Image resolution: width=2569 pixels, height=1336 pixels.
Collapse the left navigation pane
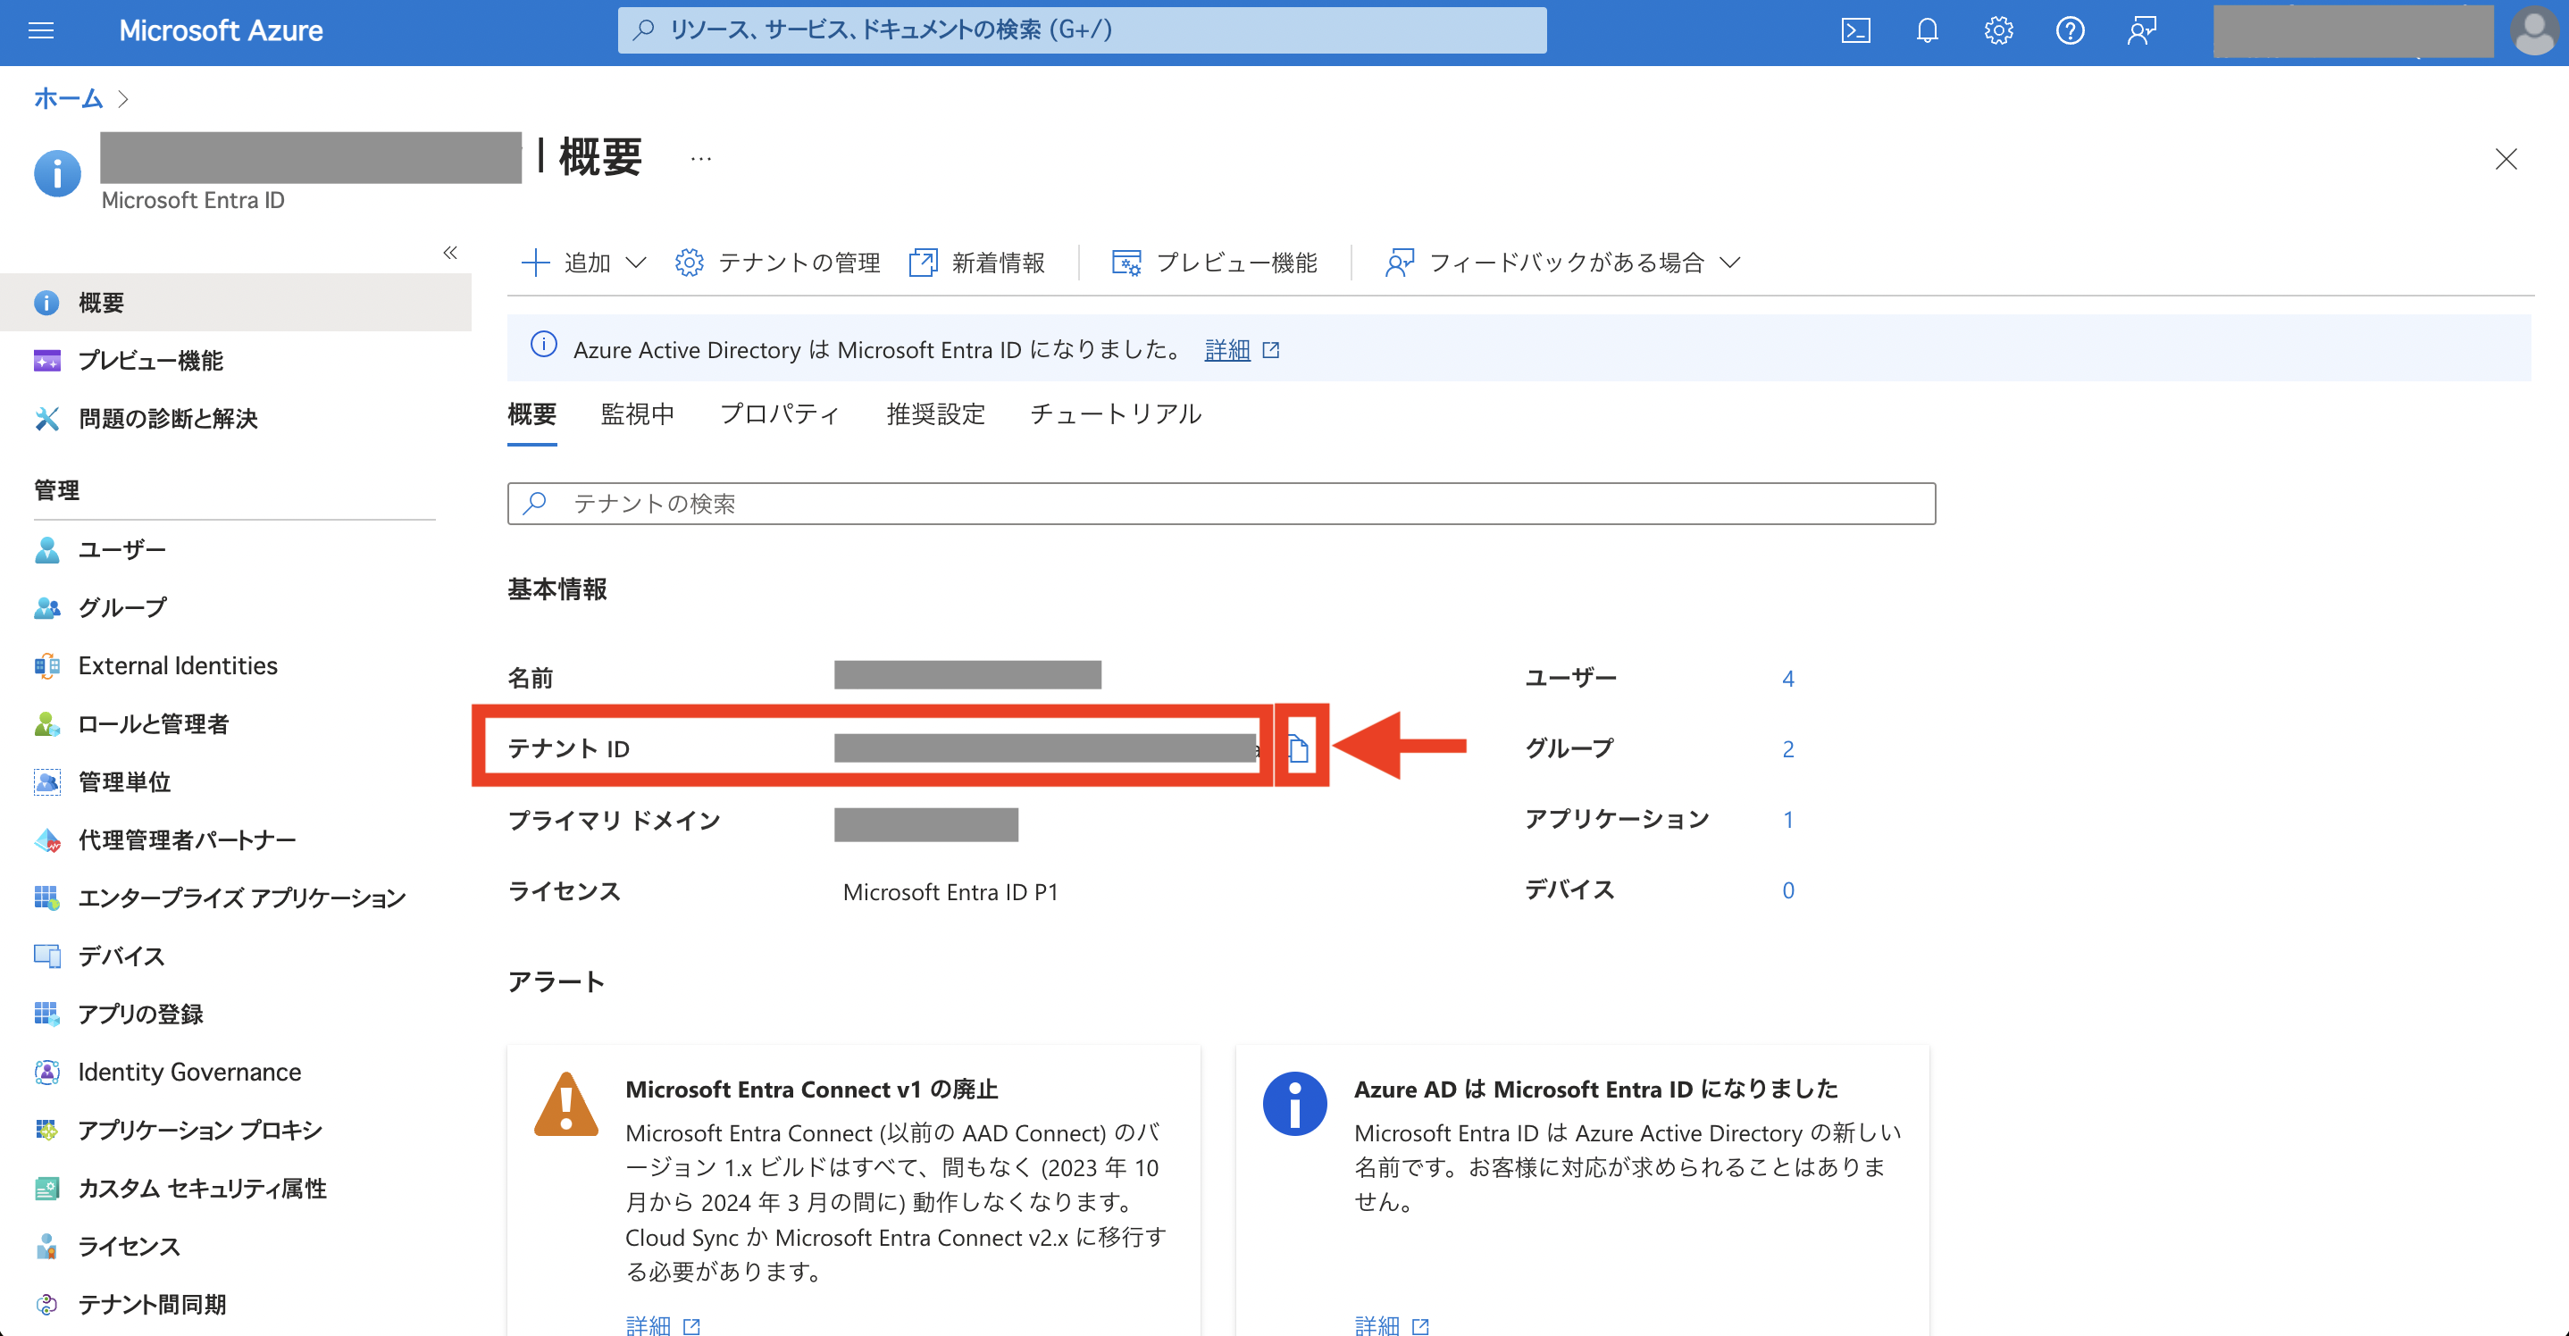click(450, 252)
